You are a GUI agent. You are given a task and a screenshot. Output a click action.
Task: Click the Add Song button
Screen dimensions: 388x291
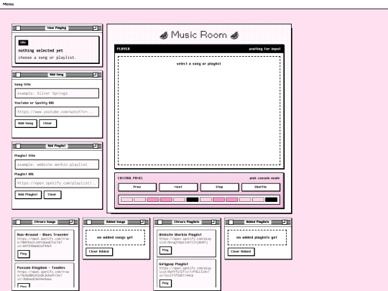(x=26, y=124)
